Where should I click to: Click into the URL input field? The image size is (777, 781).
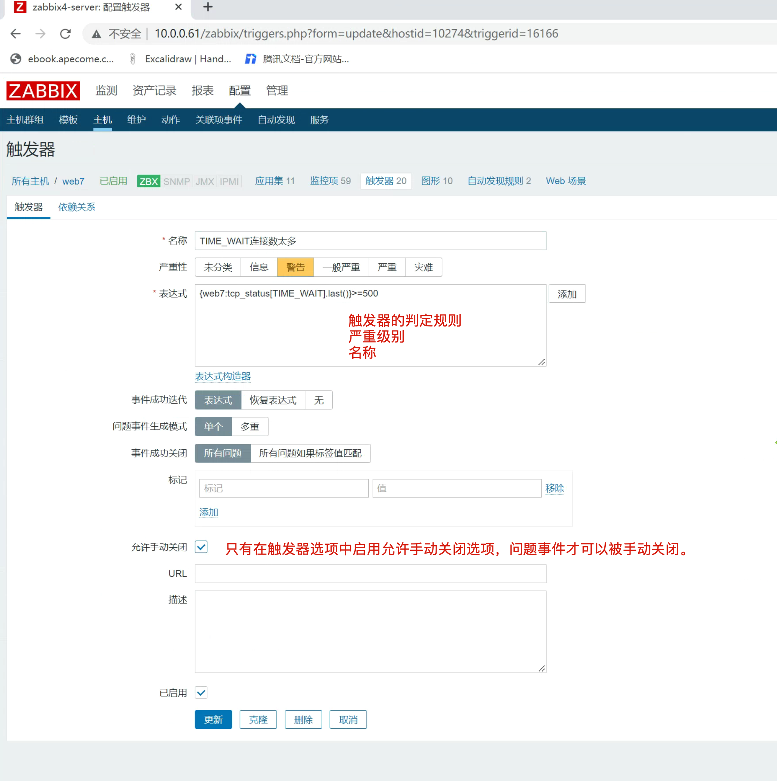coord(370,574)
